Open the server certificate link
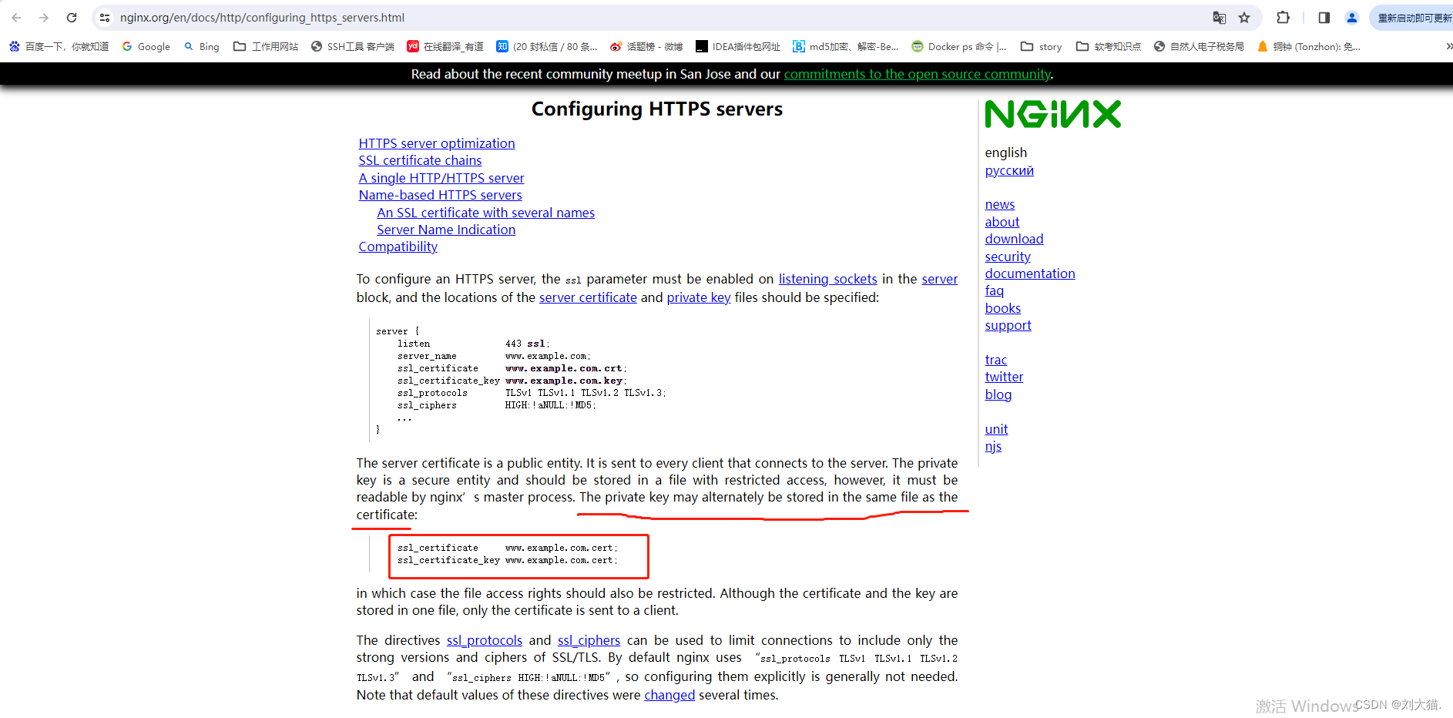 pos(588,297)
